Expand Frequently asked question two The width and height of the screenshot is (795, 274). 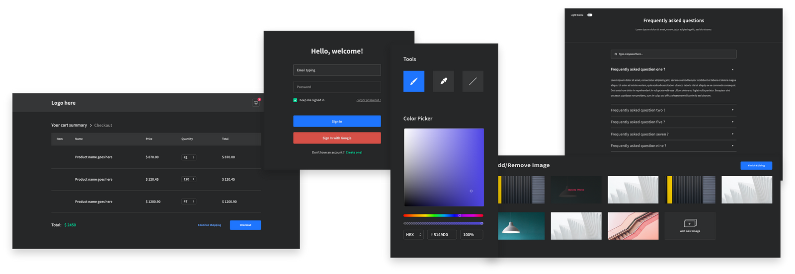[x=732, y=110]
